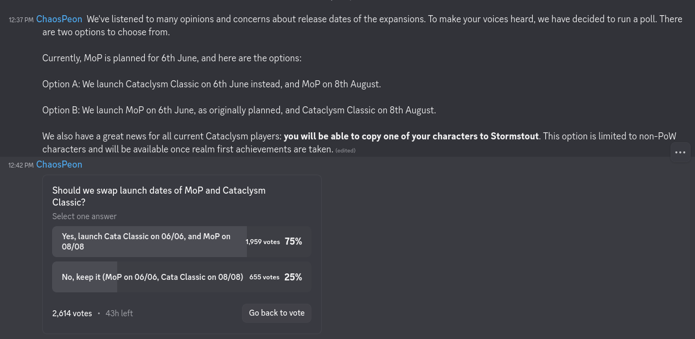Click the 'Option B' line in the message
The width and height of the screenshot is (695, 339).
point(239,110)
